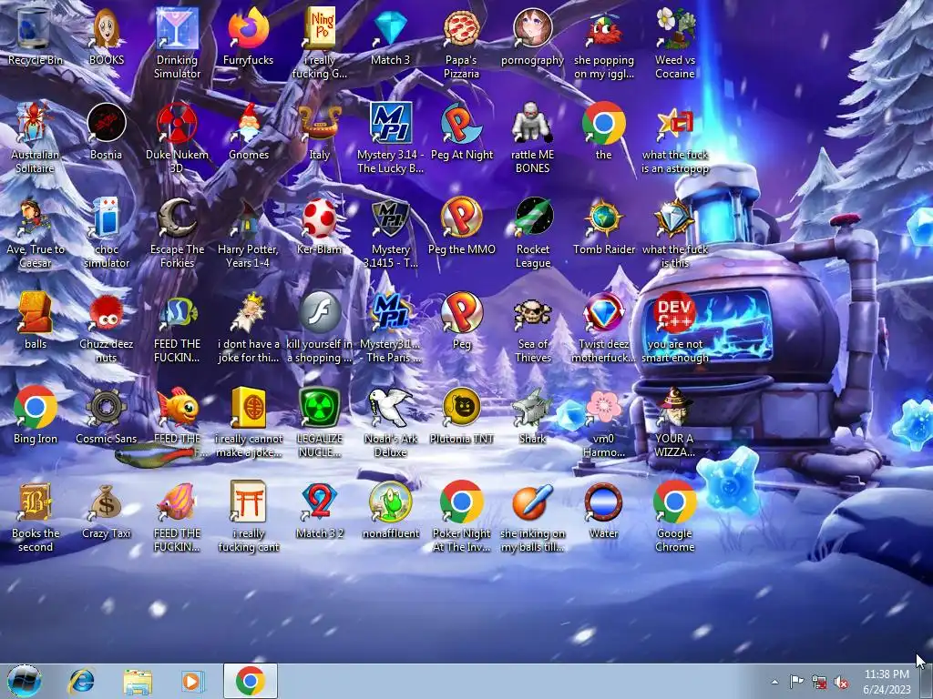Open Poker Night At The Inv... shortcut

[461, 516]
